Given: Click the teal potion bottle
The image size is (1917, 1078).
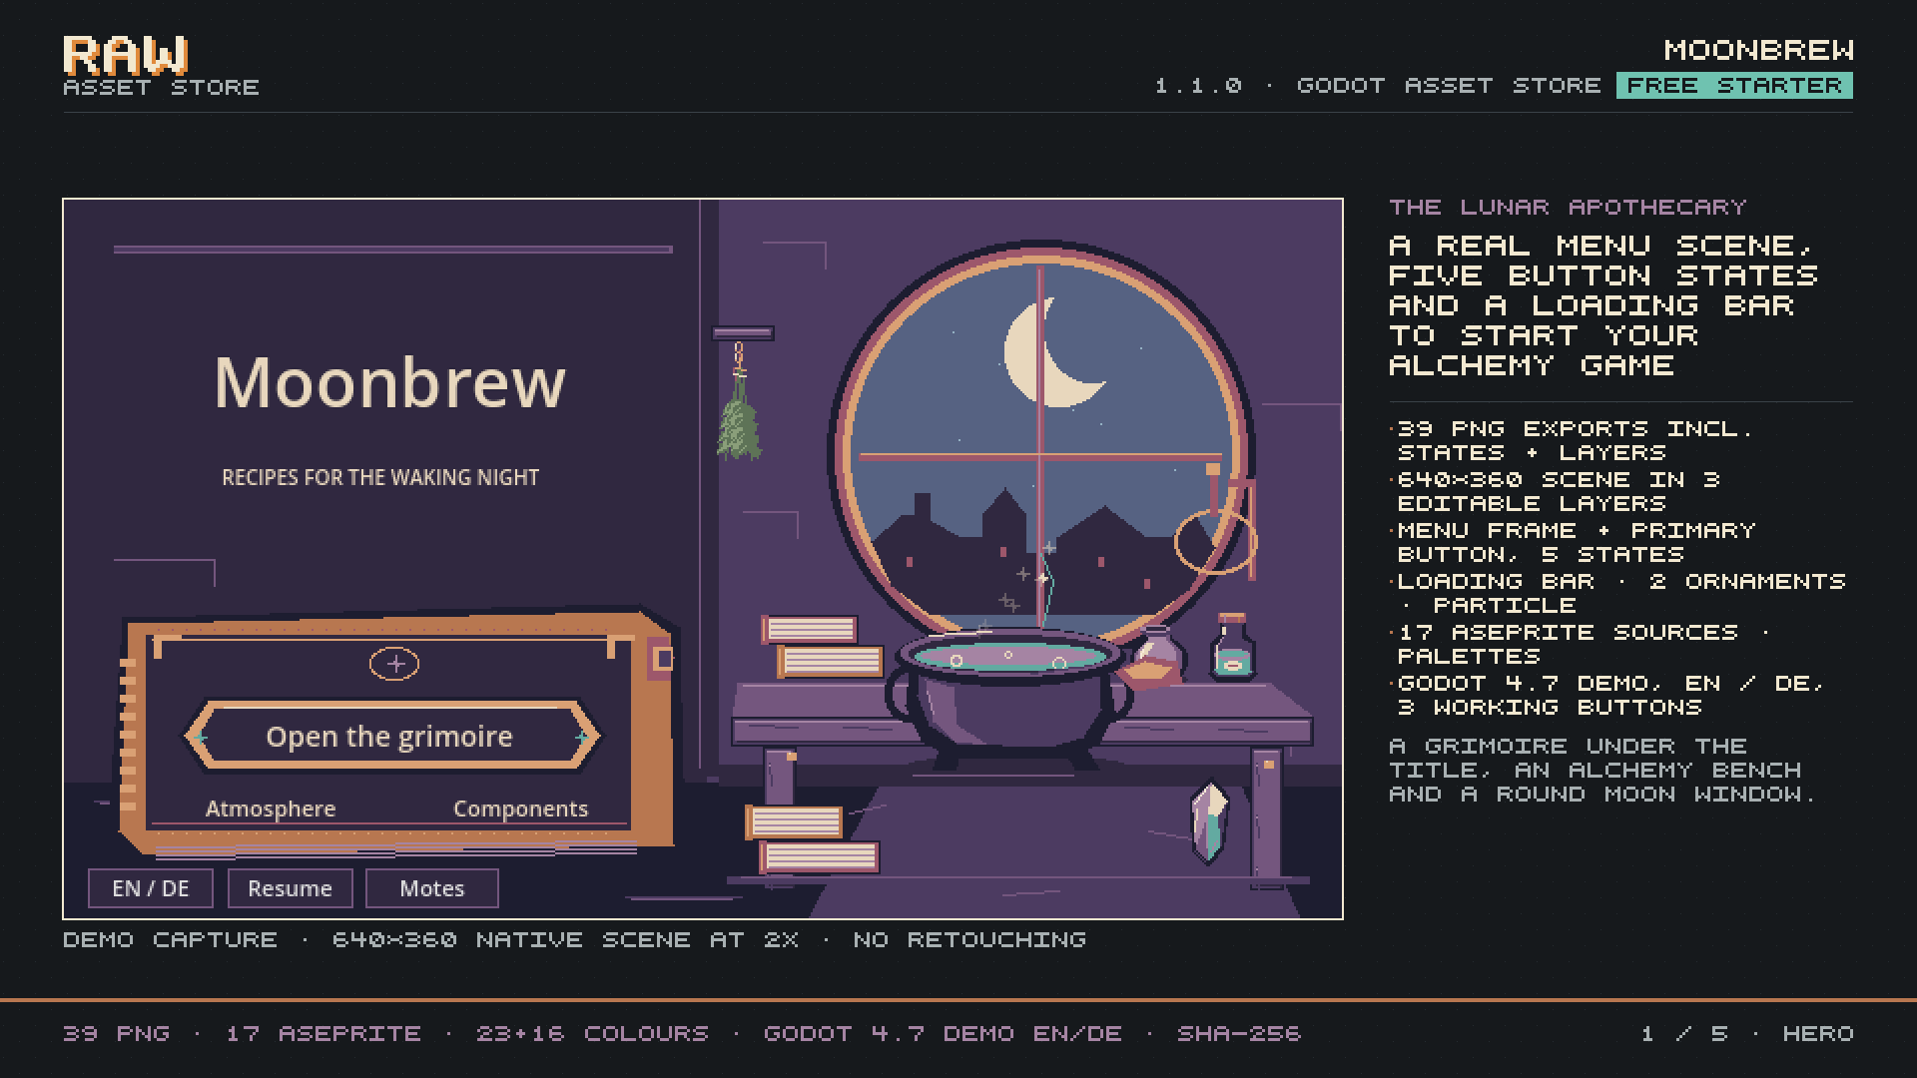Looking at the screenshot, I should [1232, 648].
